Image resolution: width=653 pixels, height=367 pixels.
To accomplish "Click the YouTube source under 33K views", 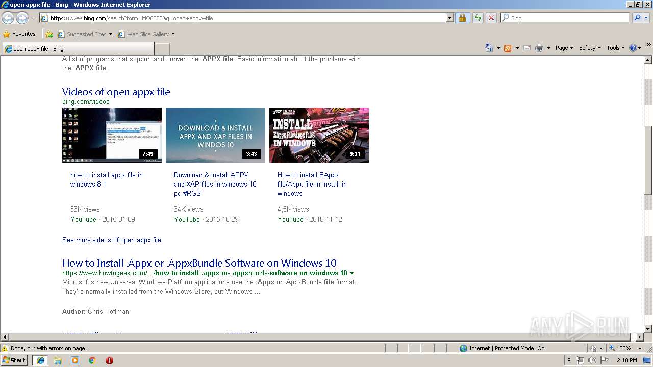I will pyautogui.click(x=84, y=219).
